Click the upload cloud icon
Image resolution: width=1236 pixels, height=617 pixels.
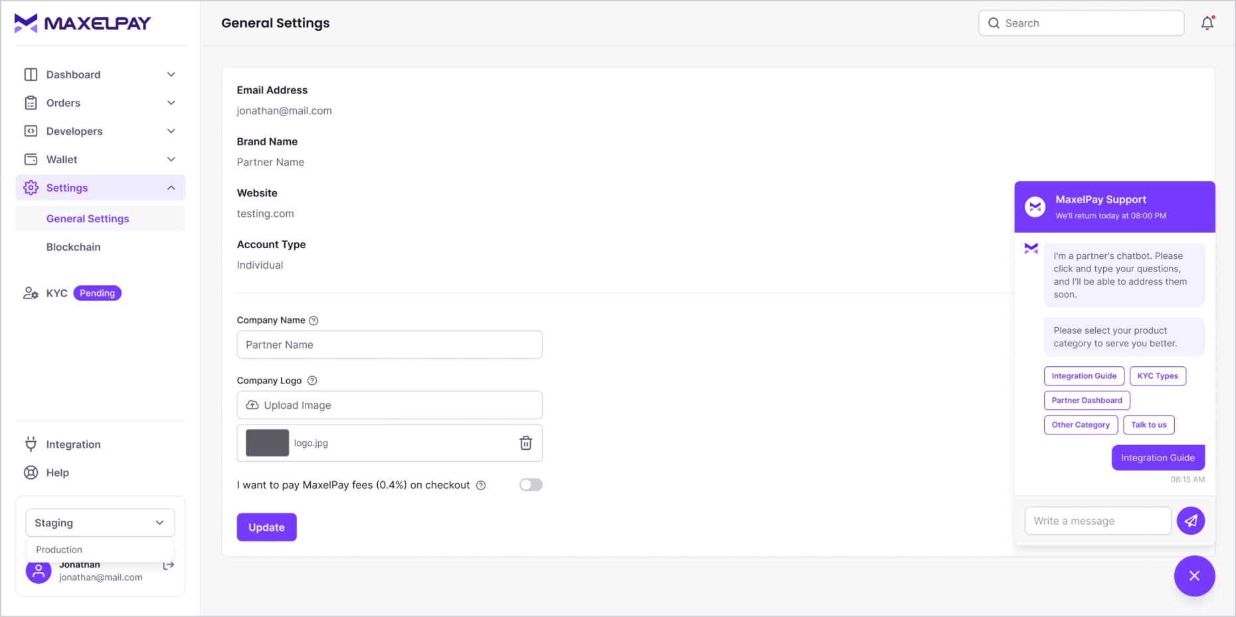[x=252, y=405]
